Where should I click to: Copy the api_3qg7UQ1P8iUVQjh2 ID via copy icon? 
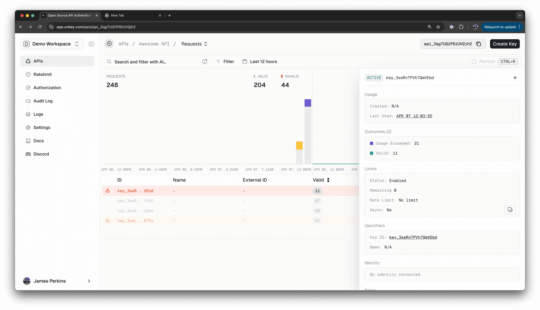click(x=479, y=44)
